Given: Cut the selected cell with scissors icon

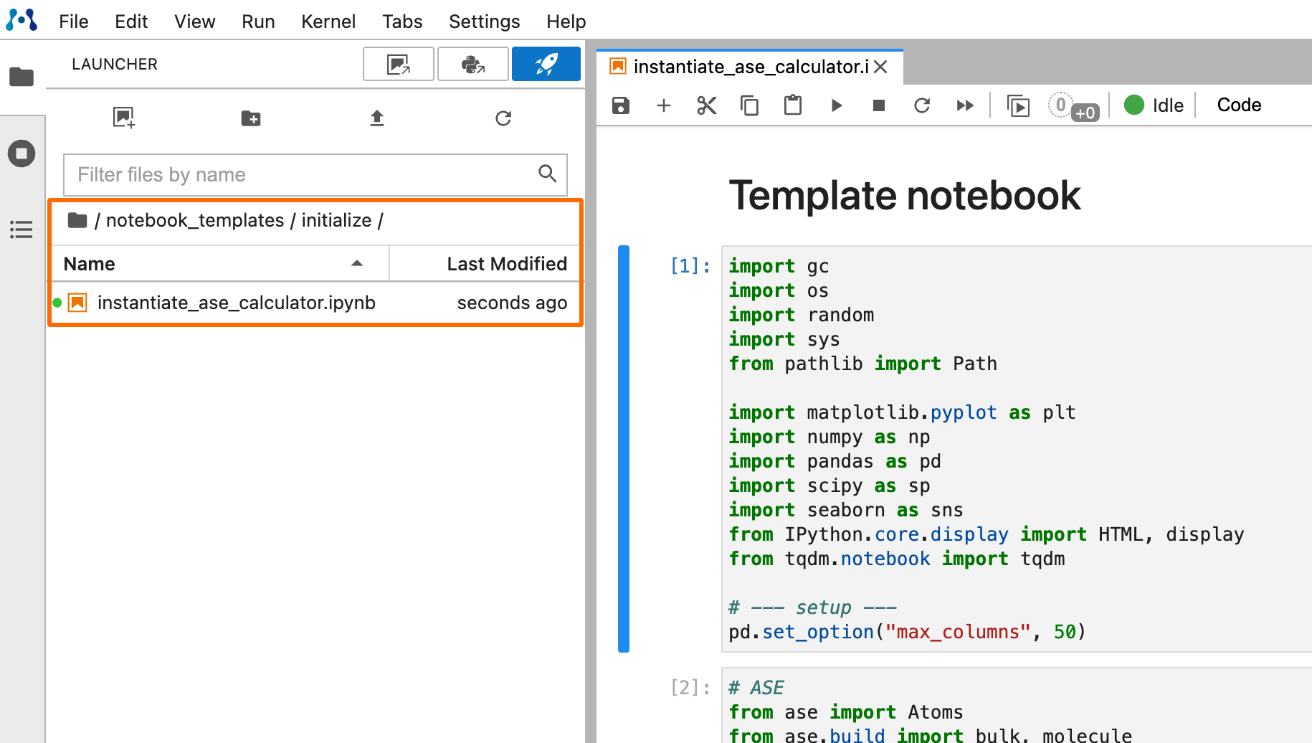Looking at the screenshot, I should coord(707,105).
